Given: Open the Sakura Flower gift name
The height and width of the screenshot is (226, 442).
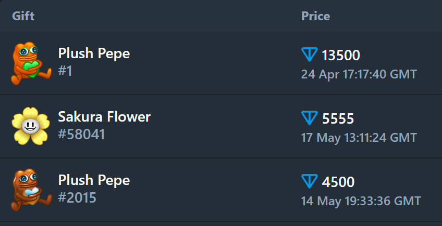Looking at the screenshot, I should tap(104, 117).
